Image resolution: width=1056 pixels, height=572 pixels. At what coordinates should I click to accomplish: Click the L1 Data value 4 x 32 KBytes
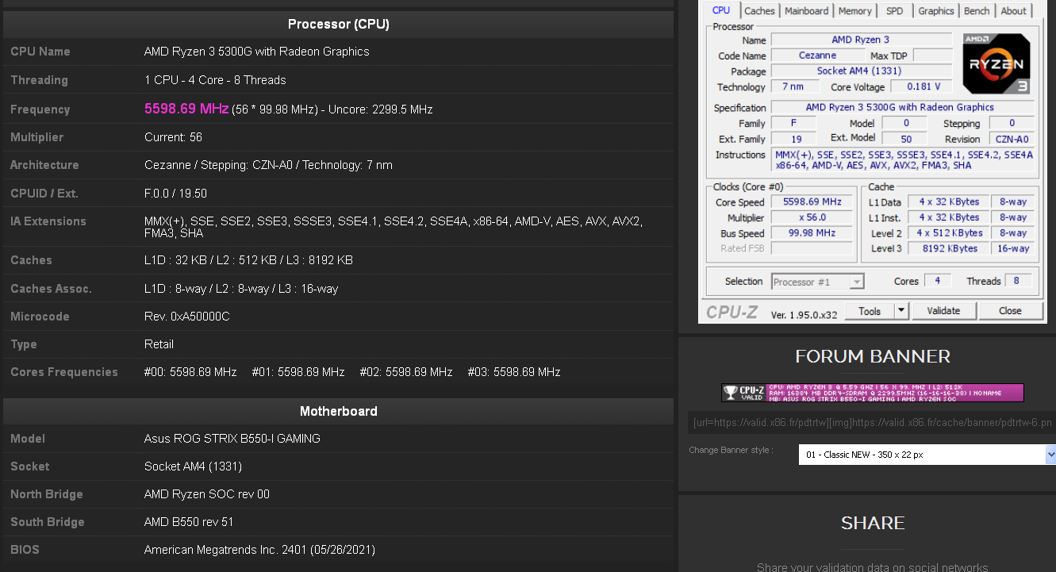tap(949, 202)
